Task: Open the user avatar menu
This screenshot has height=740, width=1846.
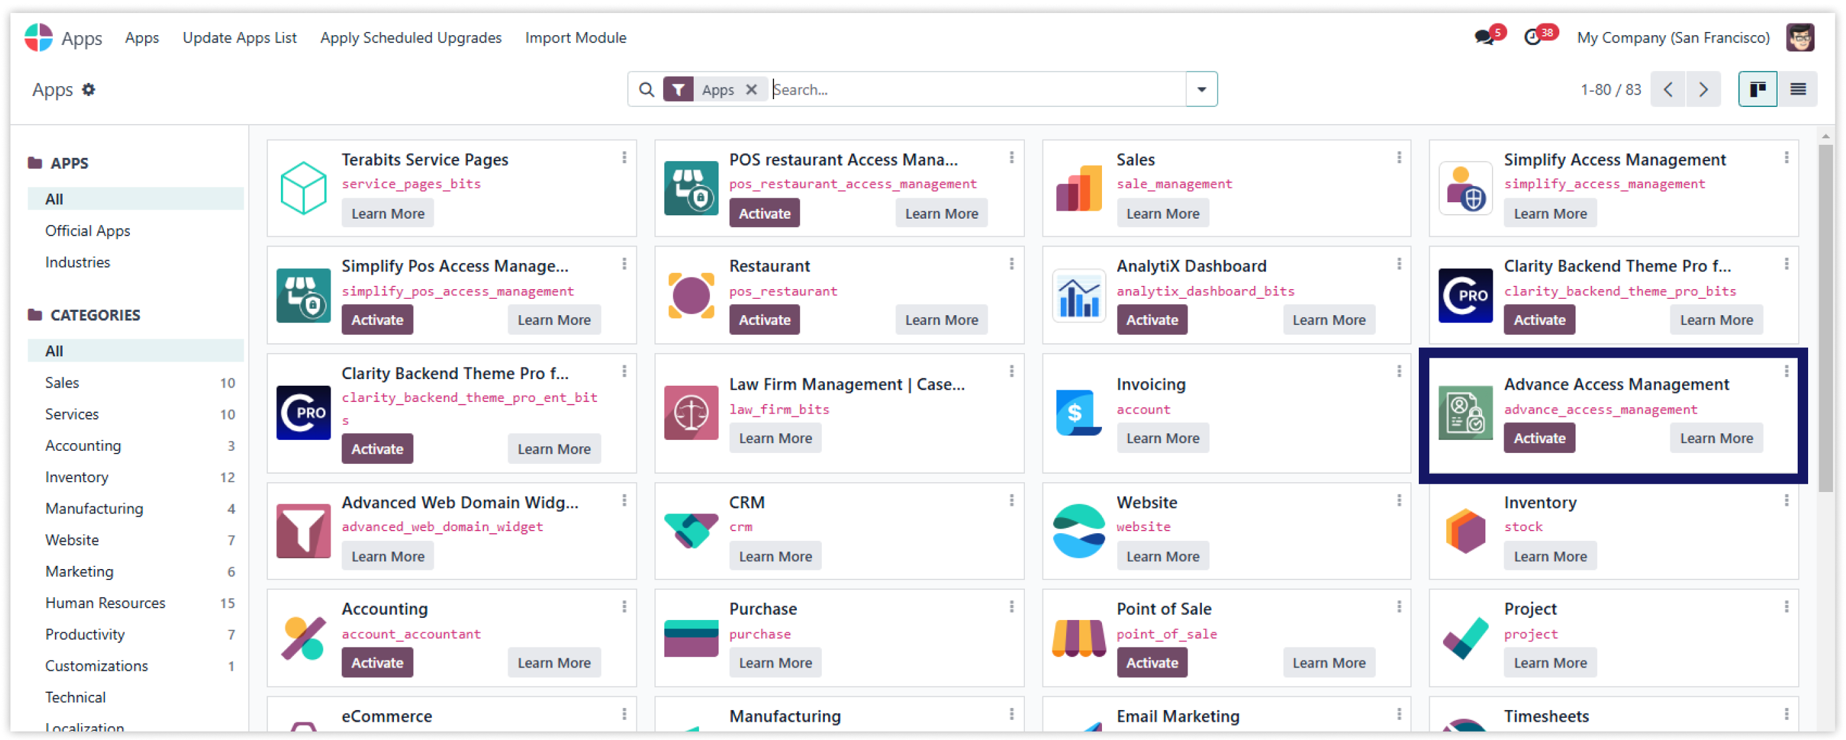Action: 1800,37
